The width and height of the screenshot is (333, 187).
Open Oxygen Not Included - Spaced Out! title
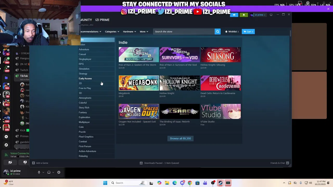(137, 122)
